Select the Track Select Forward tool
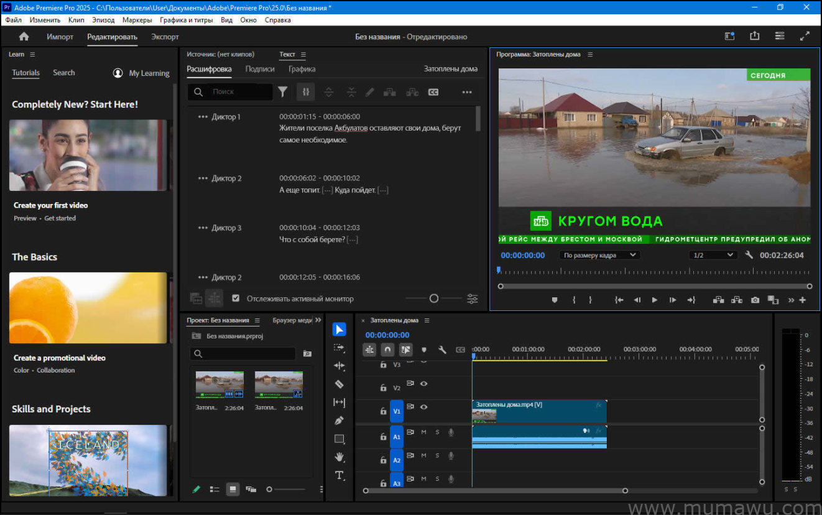This screenshot has height=515, width=822. point(339,348)
